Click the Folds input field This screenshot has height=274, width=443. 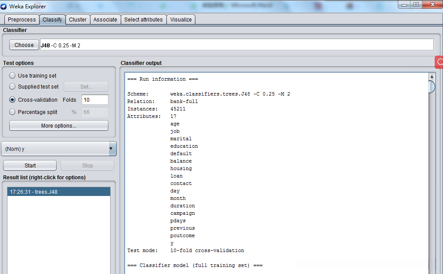95,100
